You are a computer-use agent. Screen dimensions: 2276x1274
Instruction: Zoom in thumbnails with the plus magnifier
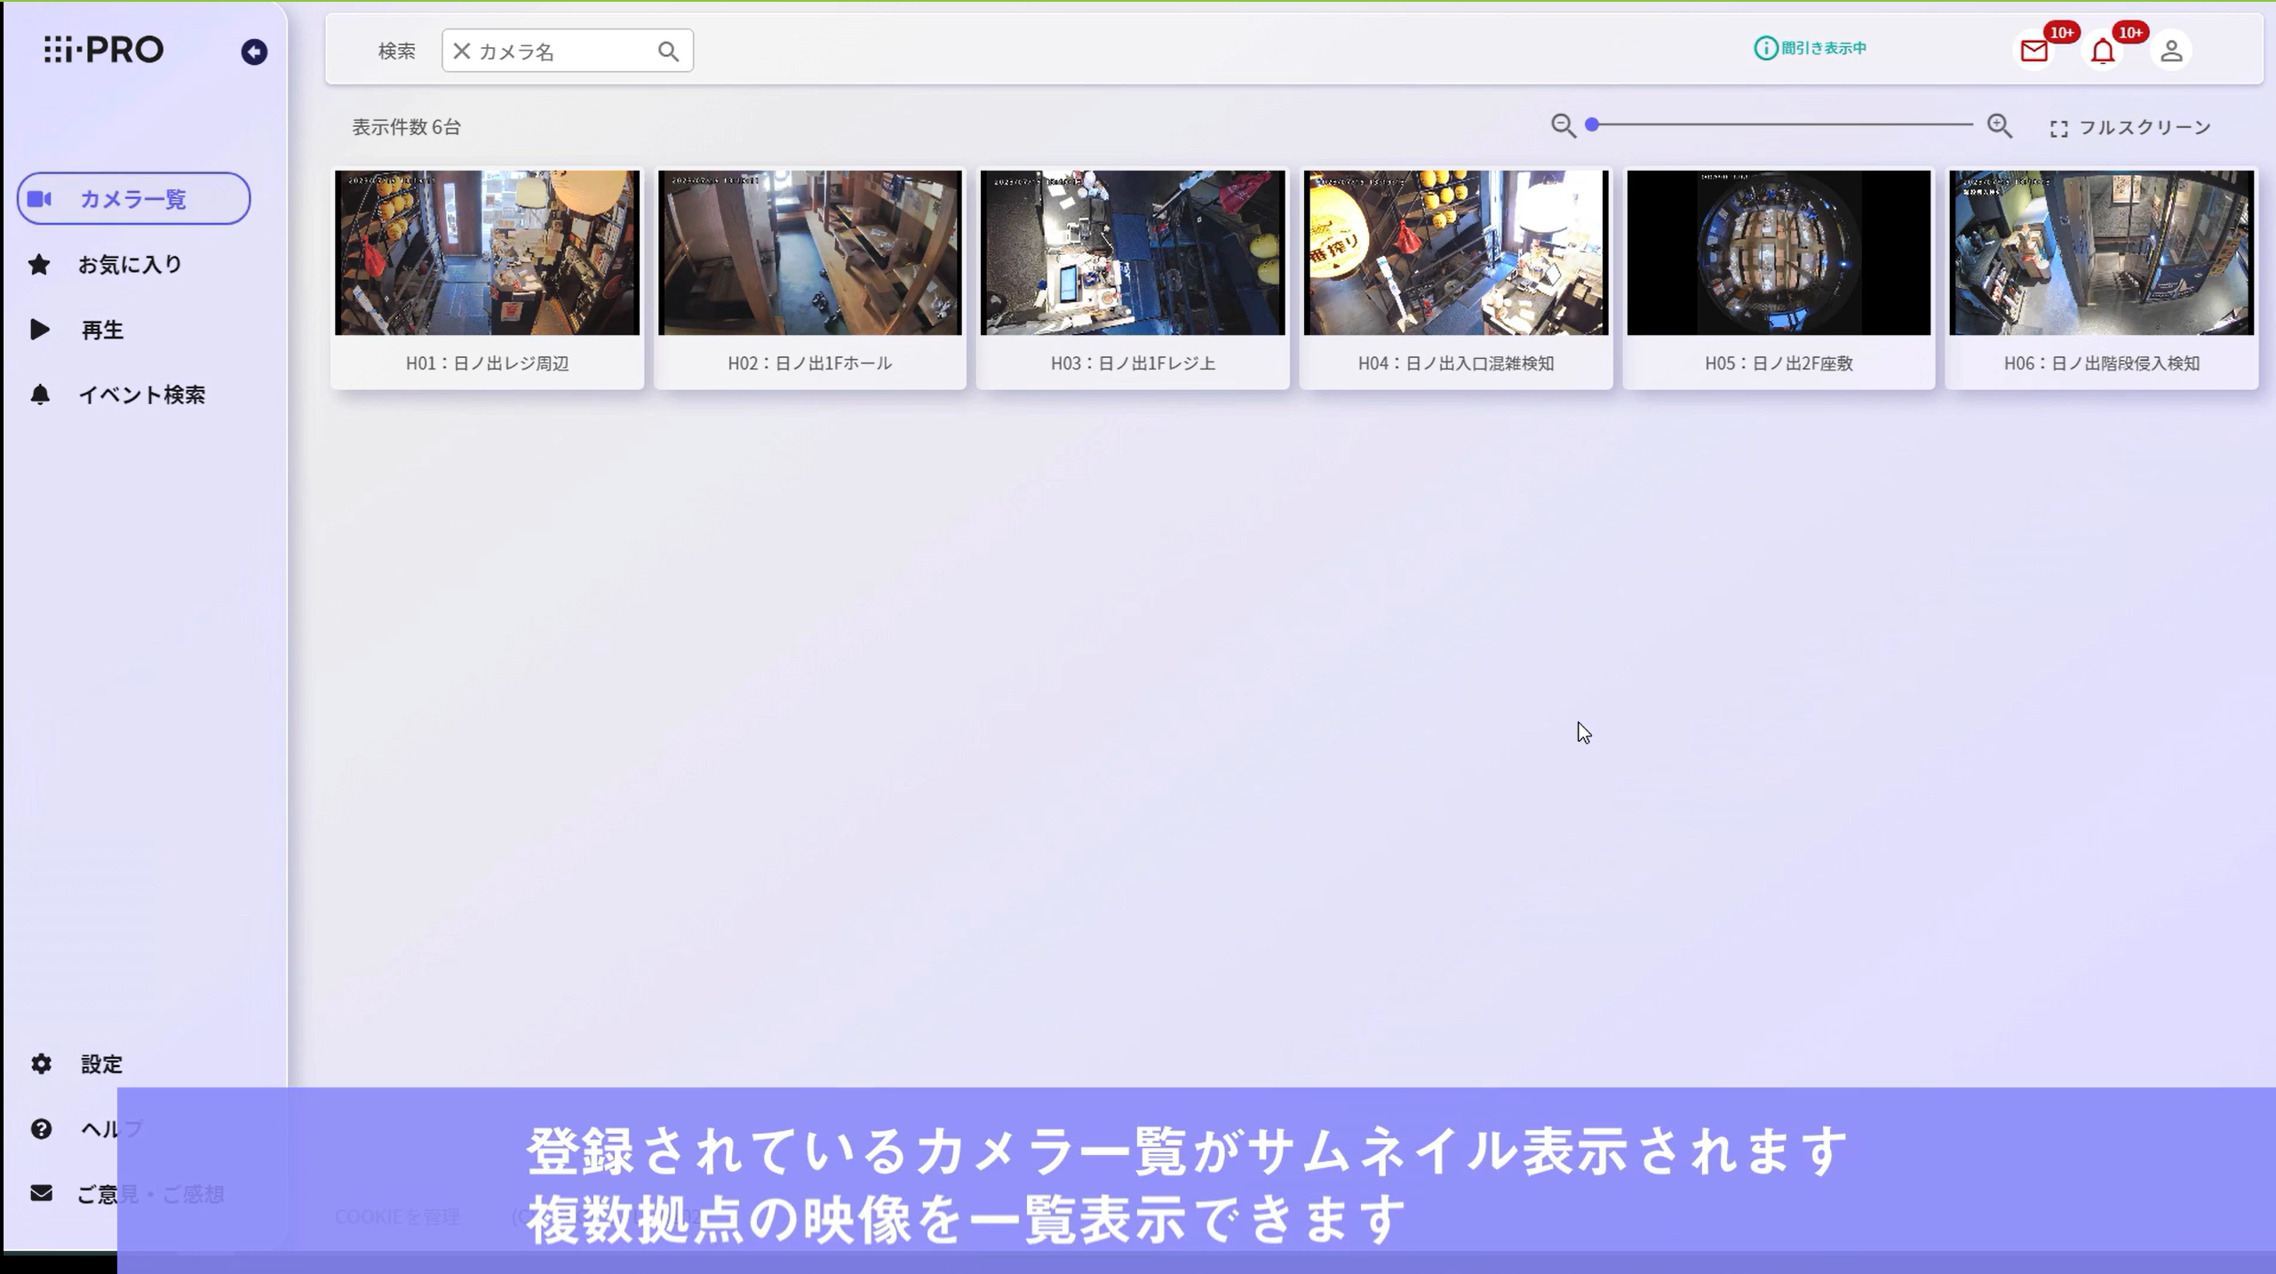click(2000, 126)
